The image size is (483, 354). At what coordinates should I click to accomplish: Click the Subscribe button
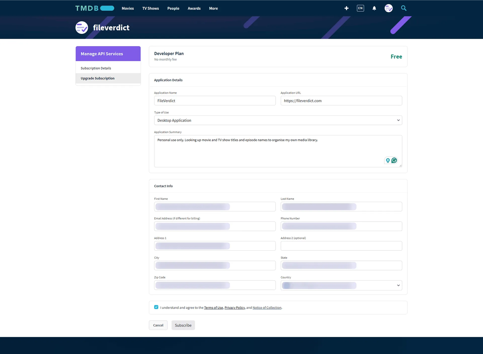pyautogui.click(x=183, y=325)
